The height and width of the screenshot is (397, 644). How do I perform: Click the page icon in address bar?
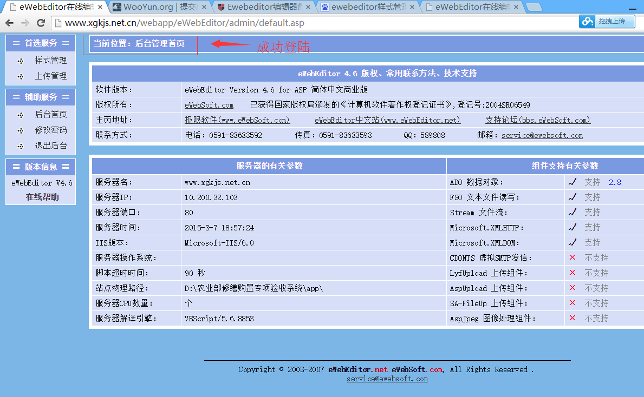(x=58, y=23)
